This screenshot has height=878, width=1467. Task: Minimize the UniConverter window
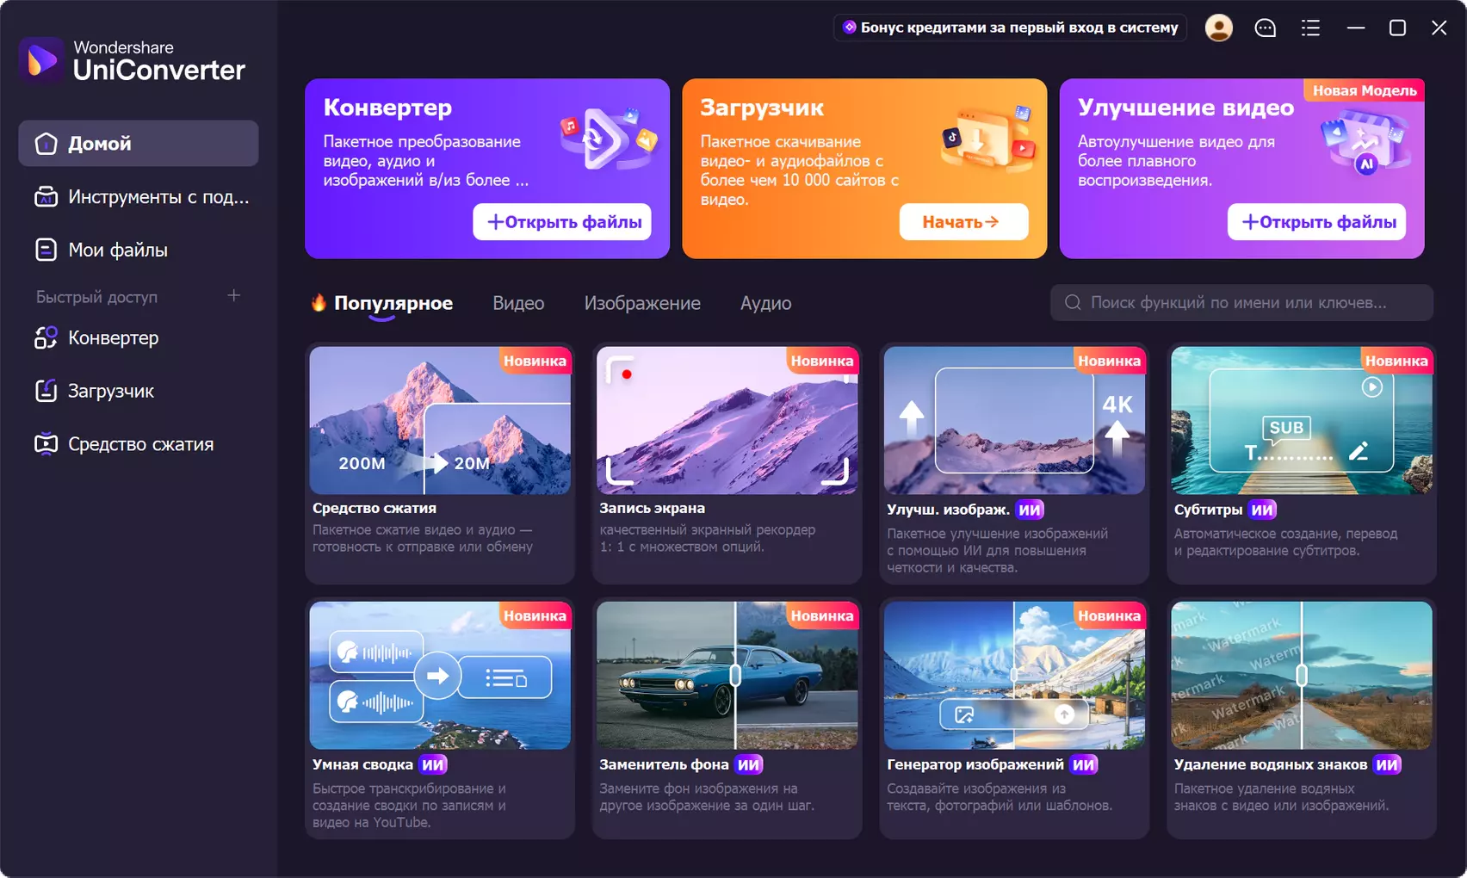pyautogui.click(x=1356, y=28)
